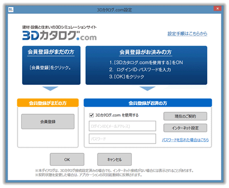Follow the パスワードを忘れた場合はこちら link
The image size is (229, 188).
(186, 140)
